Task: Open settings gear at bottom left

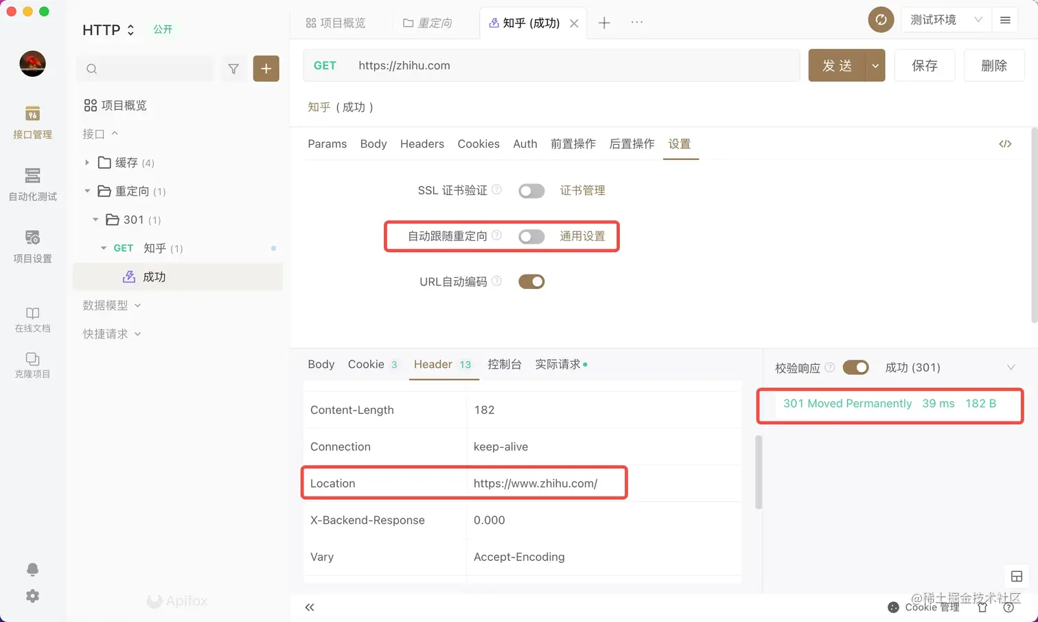Action: 32,596
